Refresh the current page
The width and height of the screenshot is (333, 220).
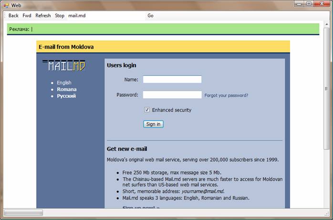pyautogui.click(x=43, y=15)
